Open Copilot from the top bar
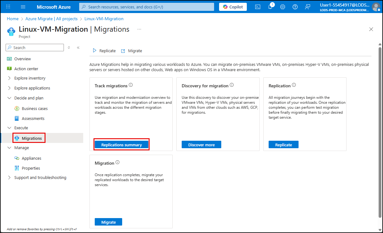The height and width of the screenshot is (233, 383). point(233,7)
